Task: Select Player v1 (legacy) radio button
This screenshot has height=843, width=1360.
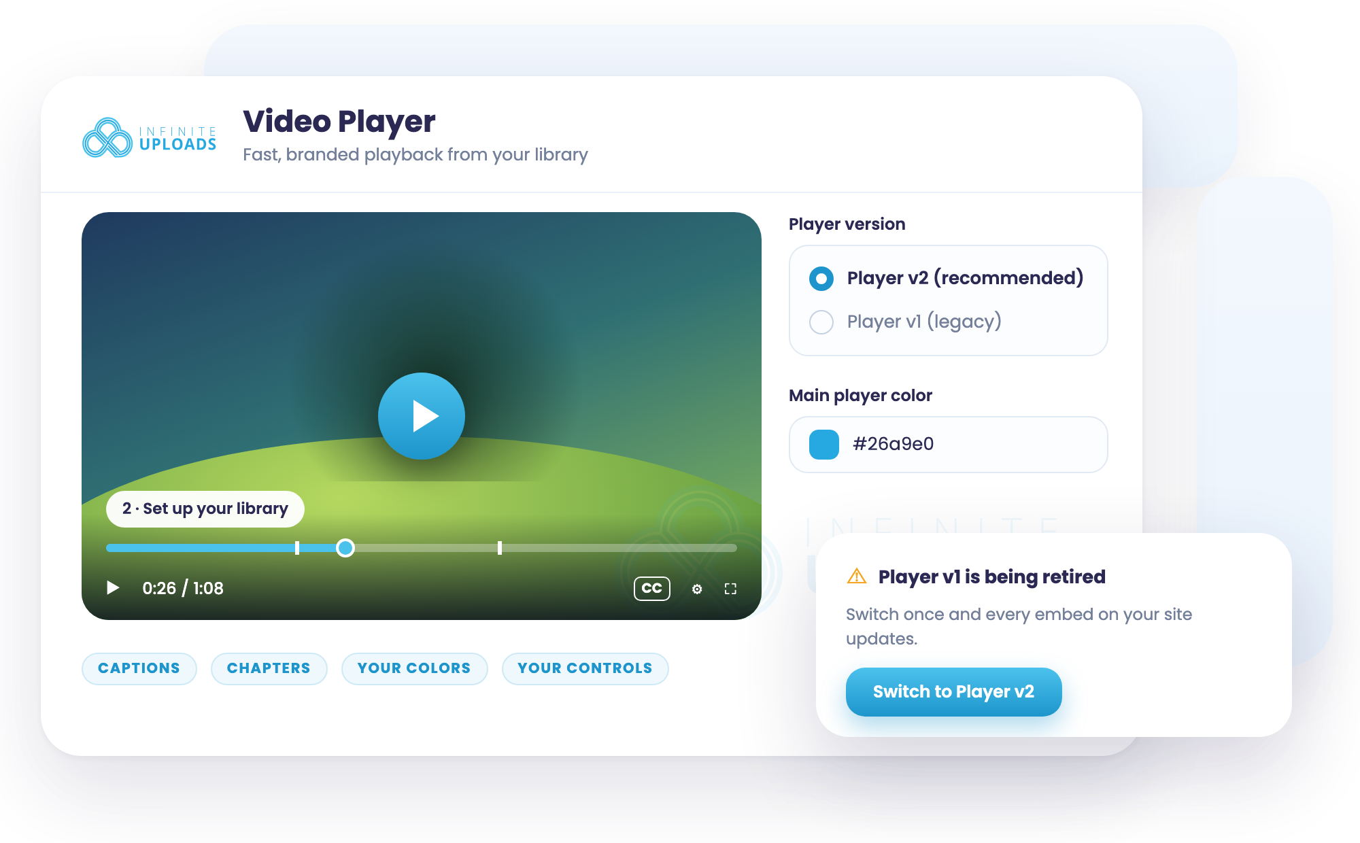Action: tap(821, 322)
